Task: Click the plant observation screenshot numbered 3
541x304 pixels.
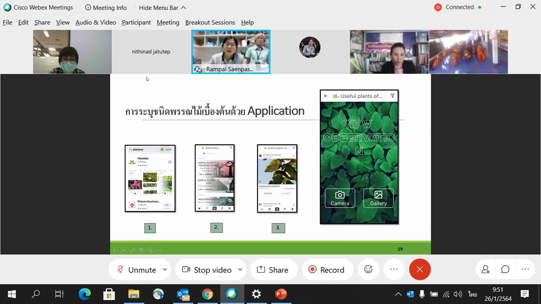Action: tap(277, 178)
